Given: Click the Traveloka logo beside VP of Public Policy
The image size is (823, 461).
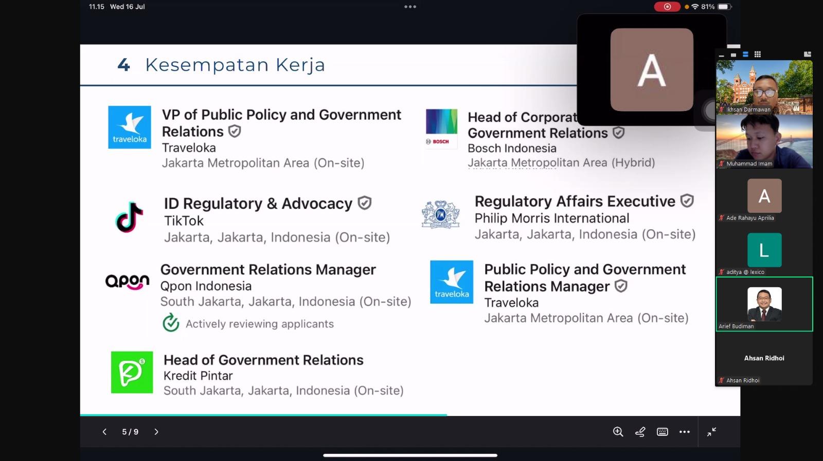Looking at the screenshot, I should point(130,127).
